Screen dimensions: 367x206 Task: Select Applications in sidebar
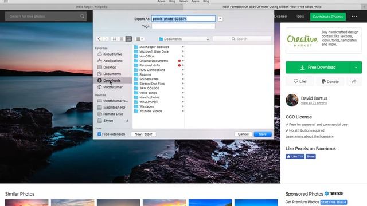click(x=113, y=61)
